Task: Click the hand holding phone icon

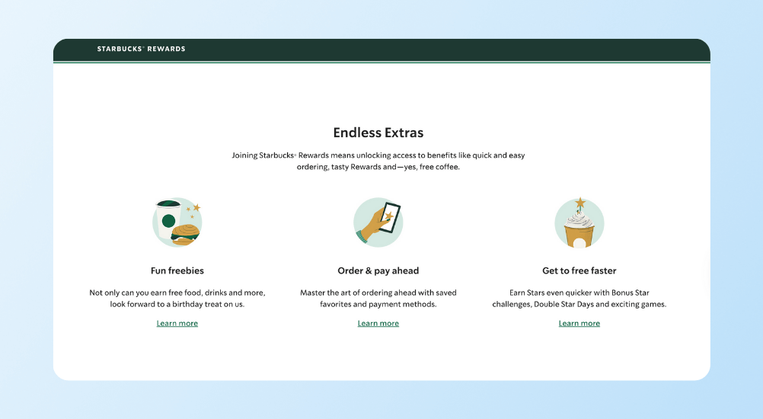Action: click(x=378, y=222)
